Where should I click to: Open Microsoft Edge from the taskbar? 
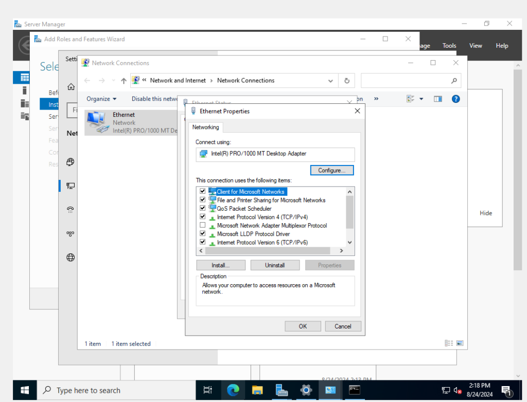click(x=233, y=390)
